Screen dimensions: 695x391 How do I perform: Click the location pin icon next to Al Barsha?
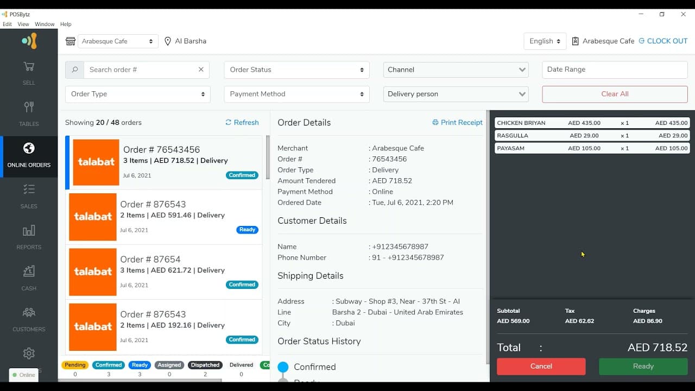(168, 41)
